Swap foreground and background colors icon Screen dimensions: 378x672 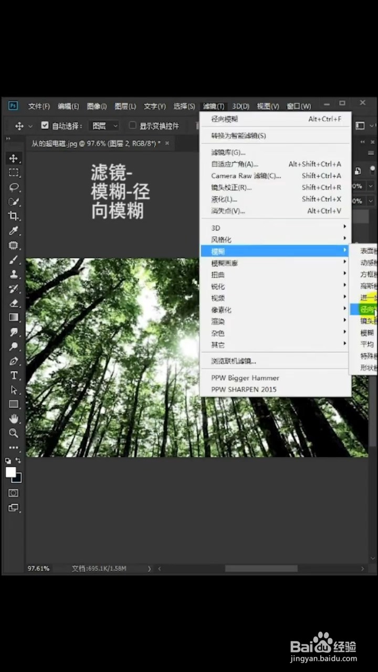(18, 461)
